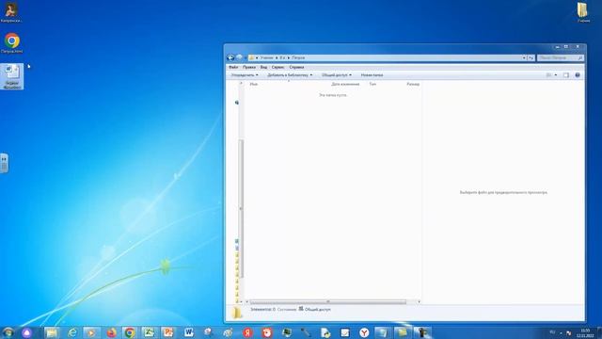Click the Новая папка button

(372, 75)
